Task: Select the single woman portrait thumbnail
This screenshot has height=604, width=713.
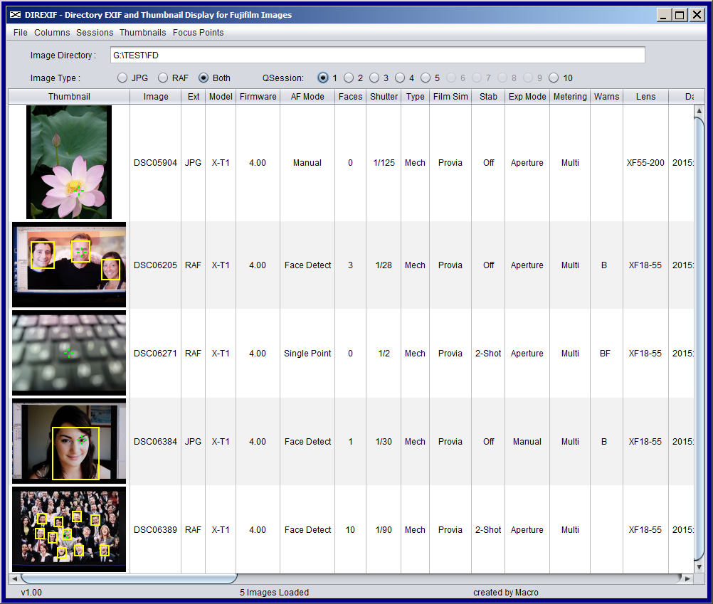Action: click(x=69, y=441)
